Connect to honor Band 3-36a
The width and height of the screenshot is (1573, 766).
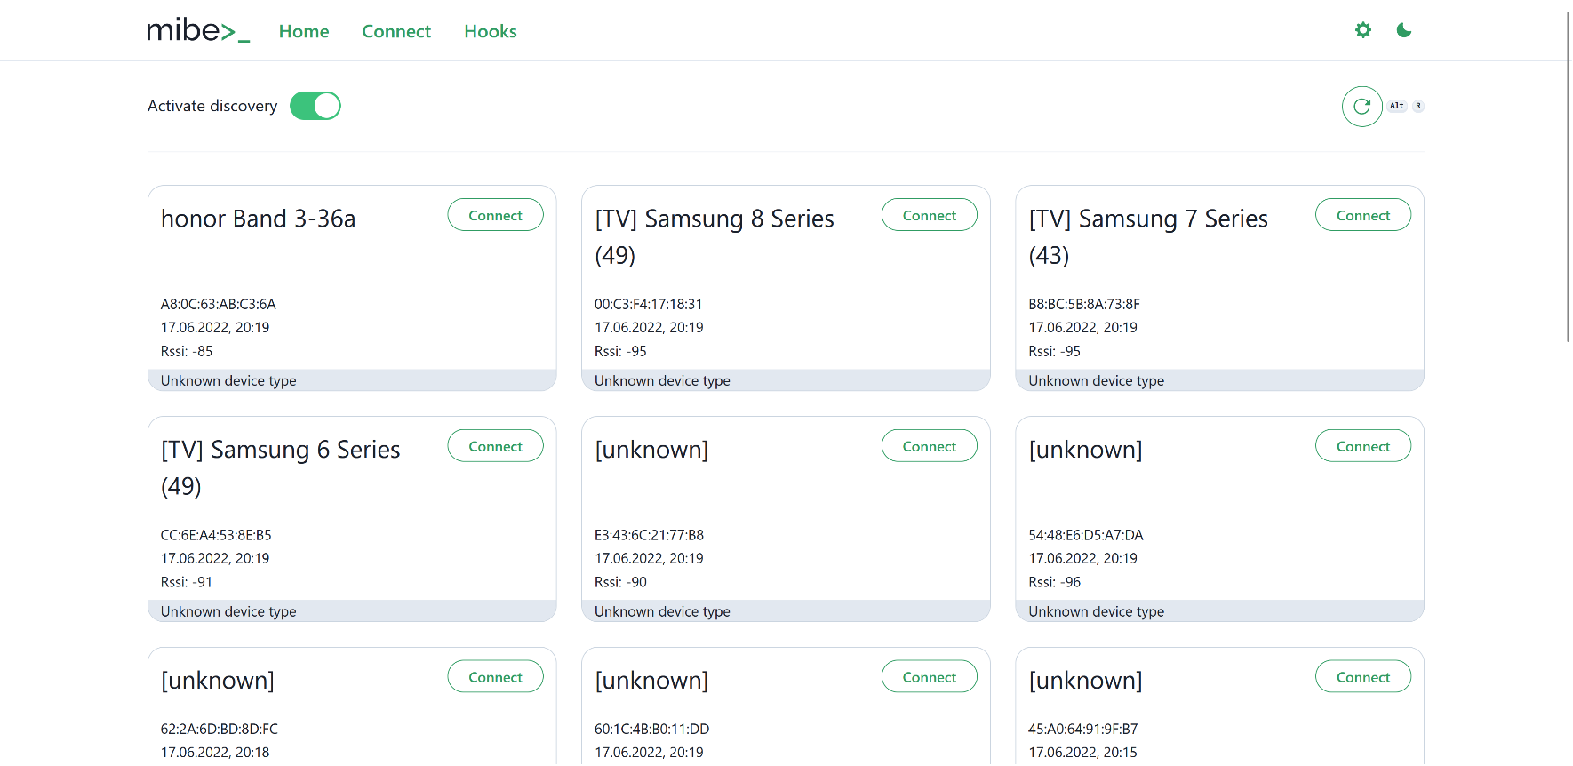click(495, 215)
